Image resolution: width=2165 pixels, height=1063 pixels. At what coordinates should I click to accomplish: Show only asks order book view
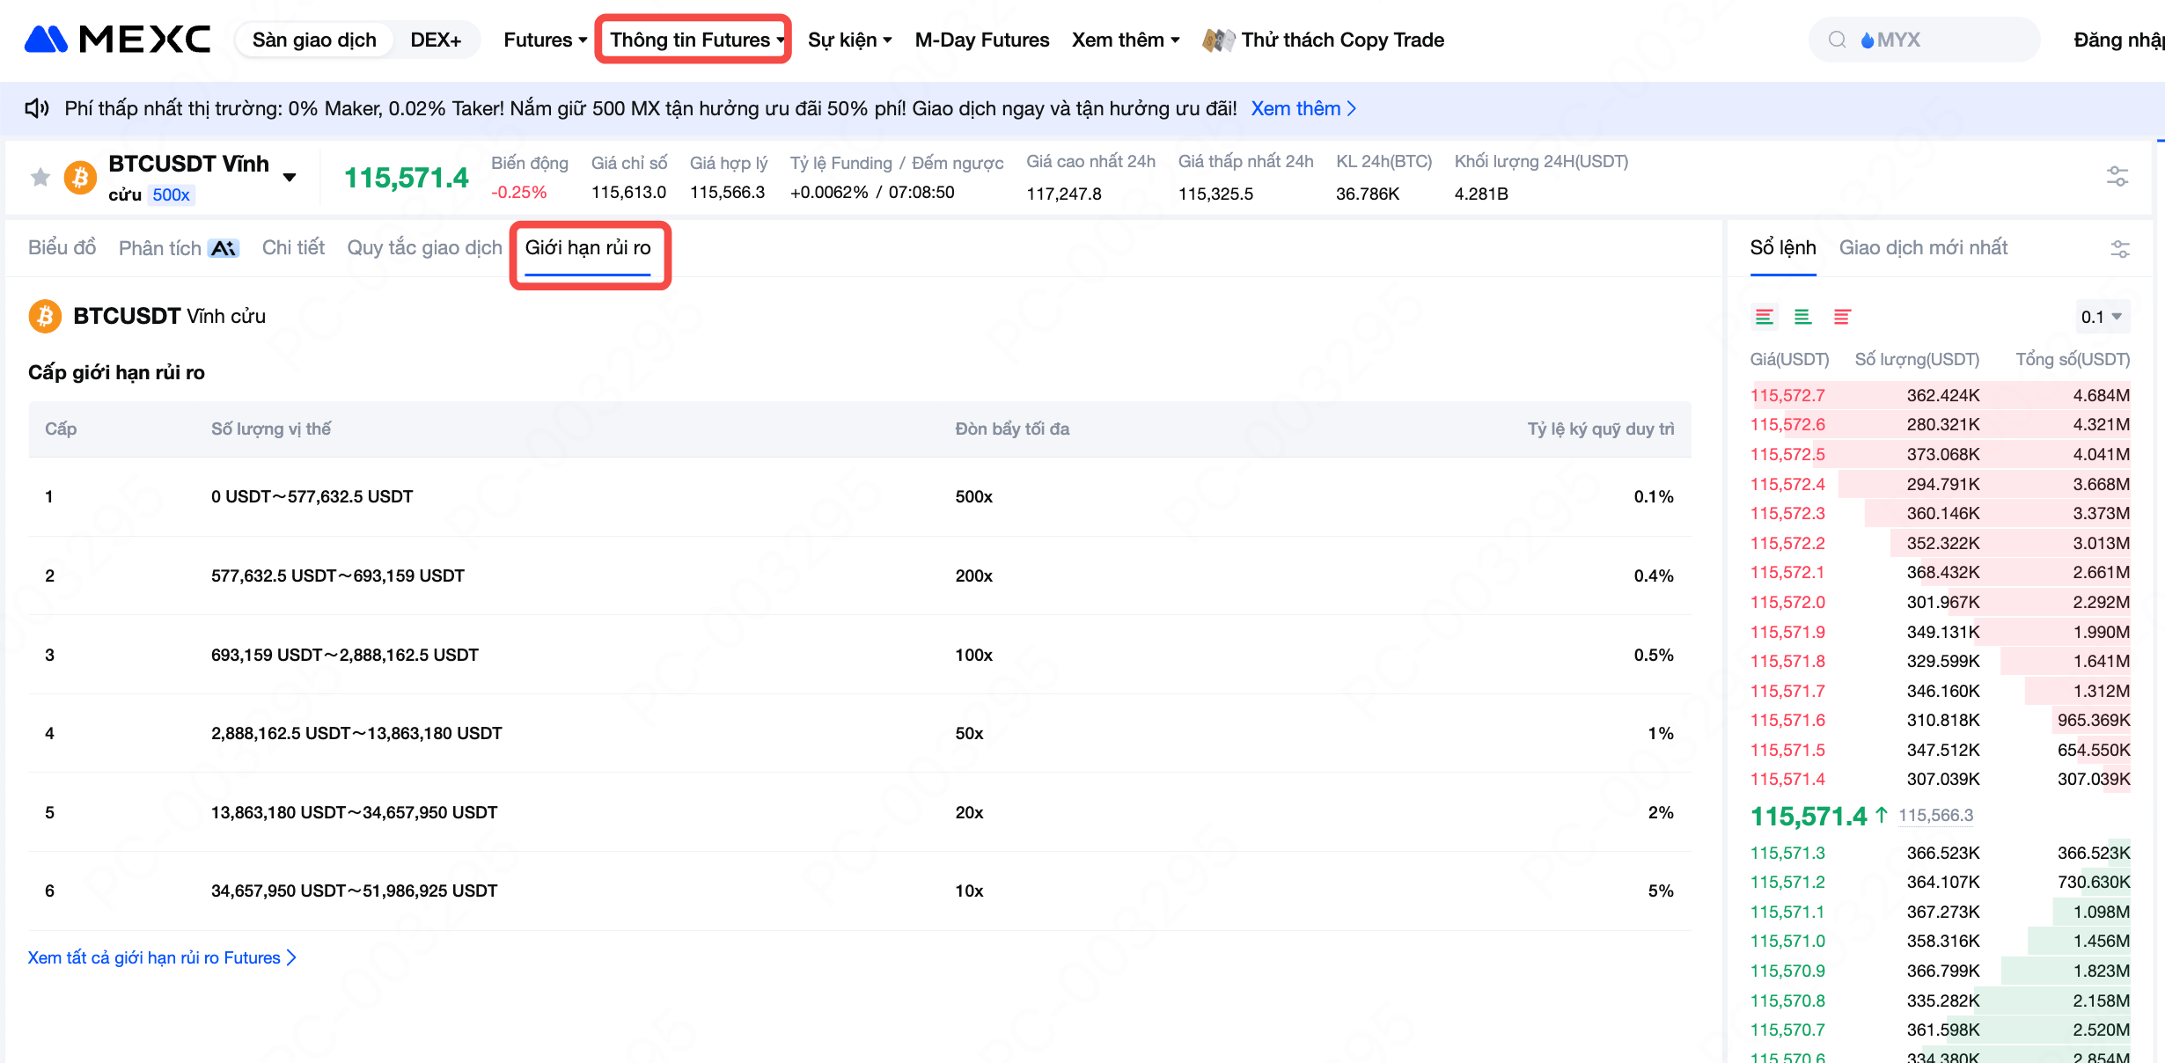tap(1841, 317)
